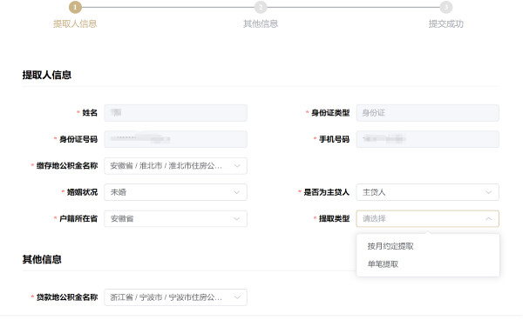Viewport: 523px width, 320px height.
Task: Open the 是否为主贷人 dropdown
Action: (x=428, y=192)
